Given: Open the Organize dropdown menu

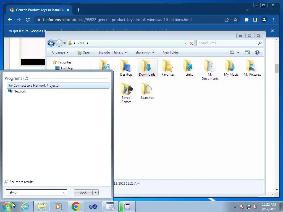Looking at the screenshot, I should [60, 52].
